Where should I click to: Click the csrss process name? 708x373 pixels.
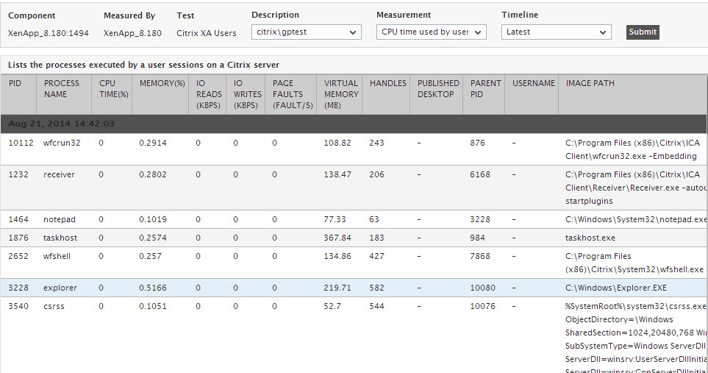[54, 306]
